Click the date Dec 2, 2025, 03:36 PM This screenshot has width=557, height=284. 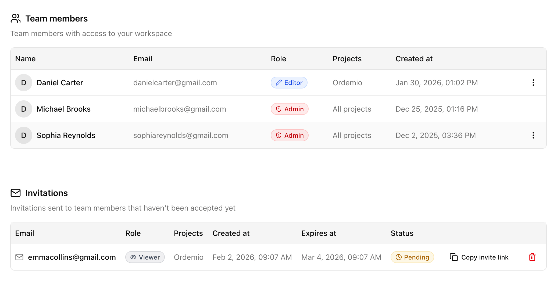(435, 135)
